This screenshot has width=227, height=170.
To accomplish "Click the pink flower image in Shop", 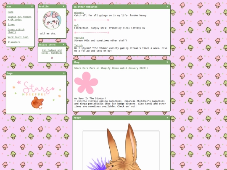I will coord(86,83).
